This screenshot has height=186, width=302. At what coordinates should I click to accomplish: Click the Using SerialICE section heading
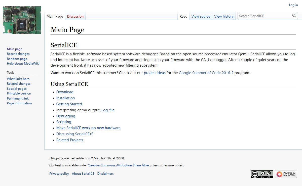(69, 84)
